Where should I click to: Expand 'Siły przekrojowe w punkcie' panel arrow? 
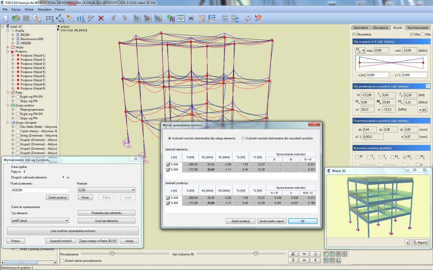(428, 86)
